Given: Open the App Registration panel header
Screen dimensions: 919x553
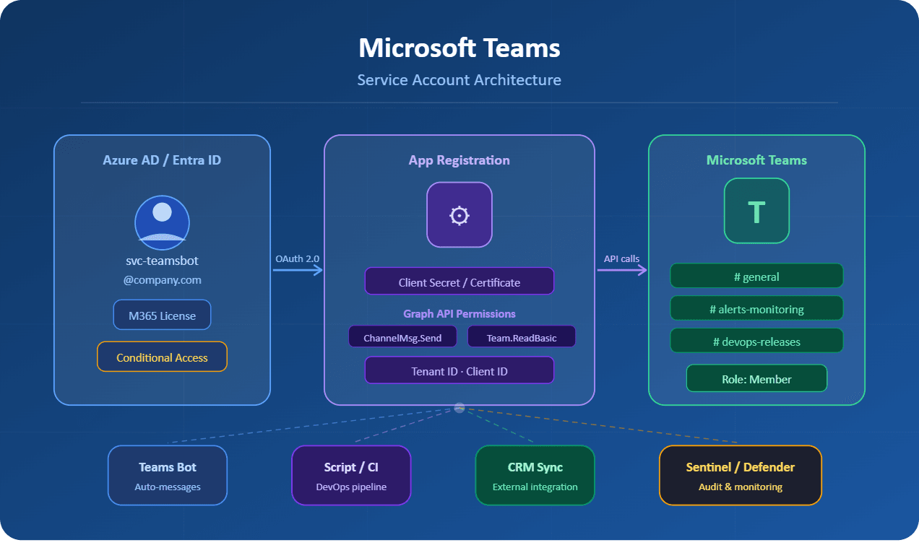Looking at the screenshot, I should click(x=459, y=160).
